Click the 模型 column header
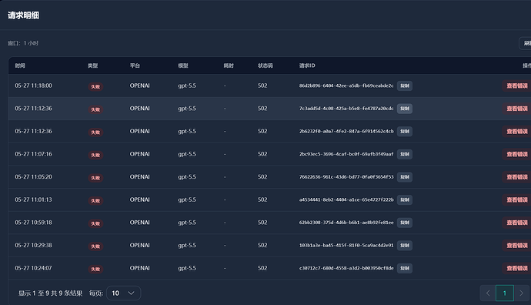 (183, 65)
